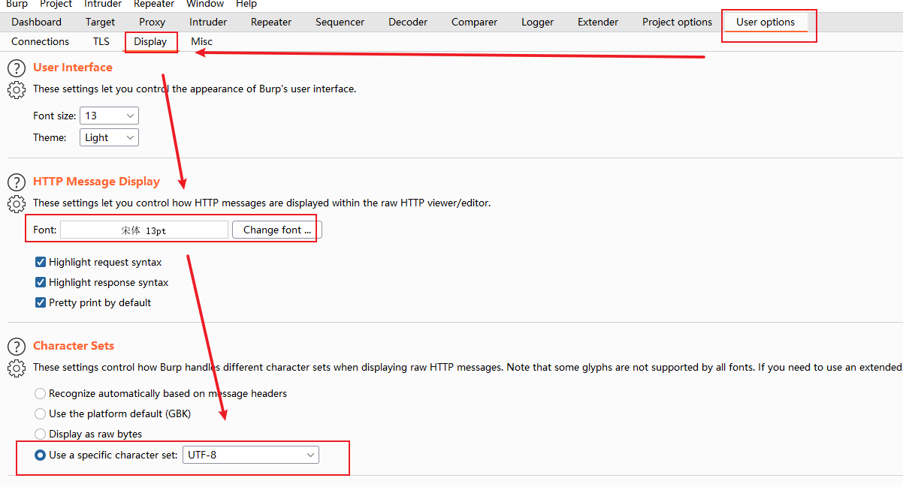Open the Comparer tab
903x487 pixels.
(474, 22)
